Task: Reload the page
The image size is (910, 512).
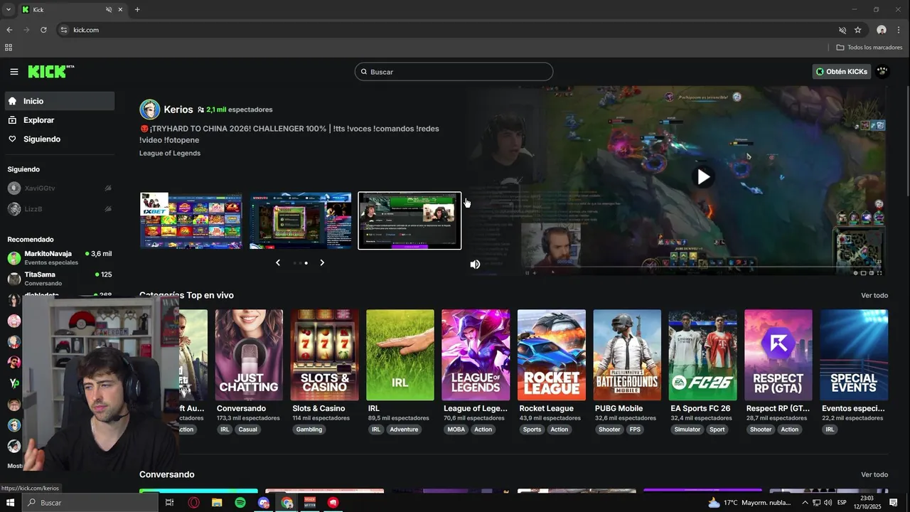Action: click(x=43, y=30)
